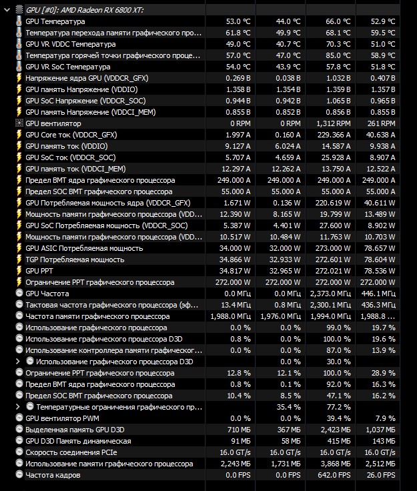The width and height of the screenshot is (417, 491).
Task: Click the 3,868 МБ maximum memory usage
Action: point(336,464)
